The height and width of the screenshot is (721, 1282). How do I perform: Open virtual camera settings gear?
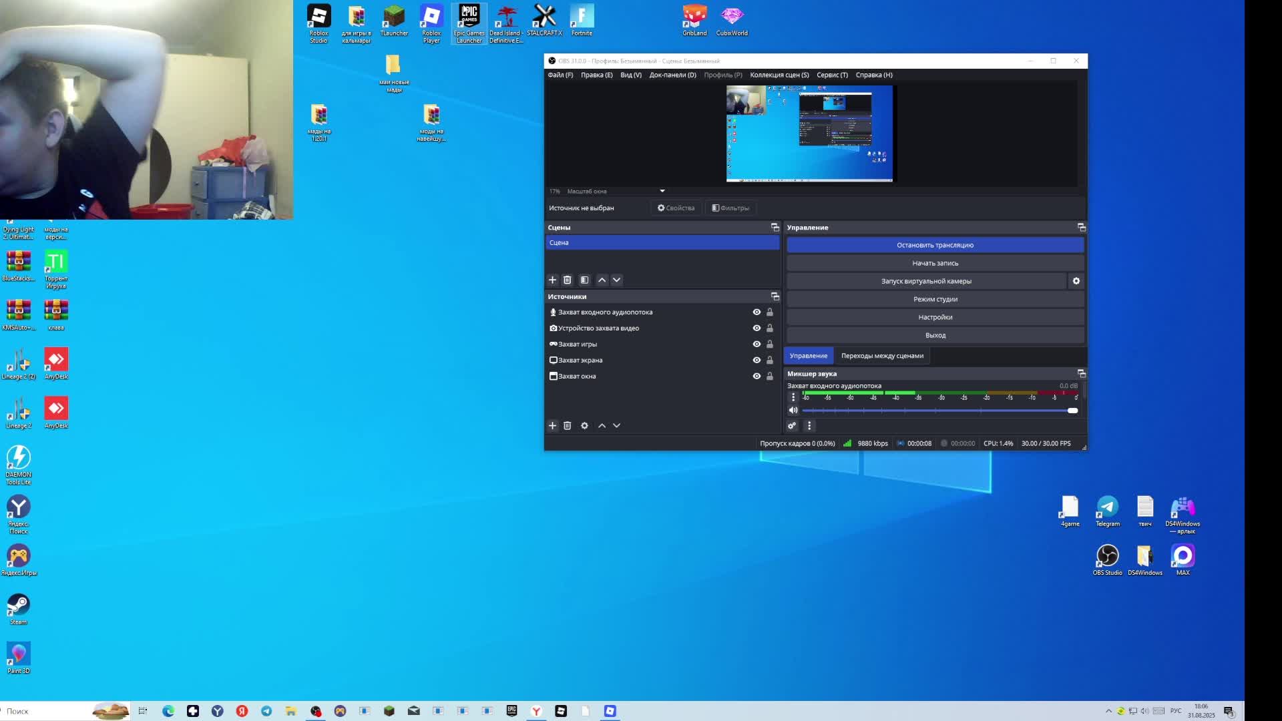pos(1076,281)
